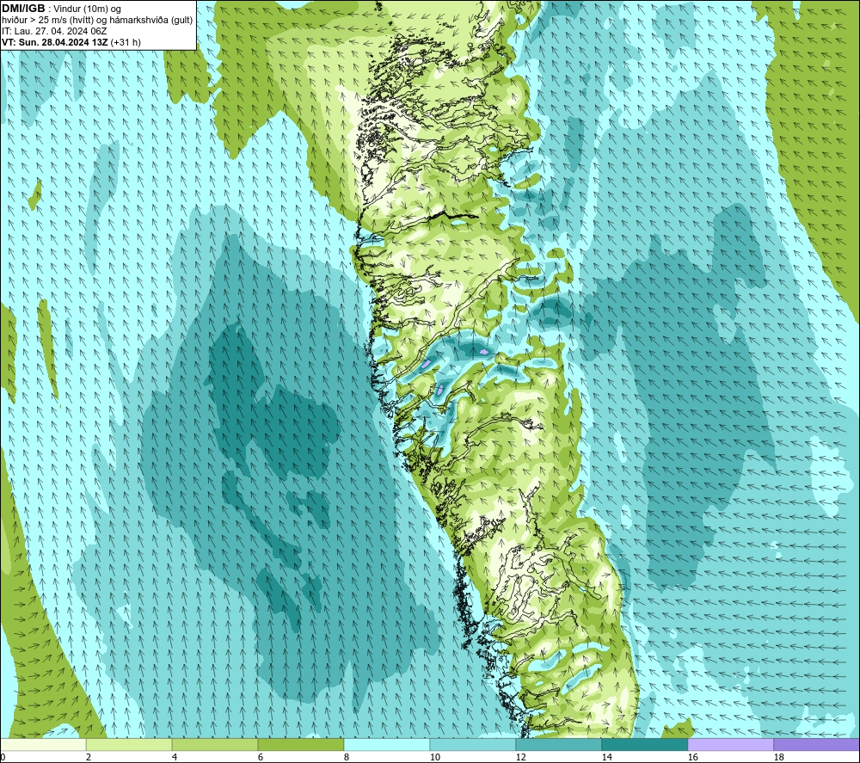860x763 pixels.
Task: Click the 'Vindur (10m) og' header text
Action: [88, 9]
